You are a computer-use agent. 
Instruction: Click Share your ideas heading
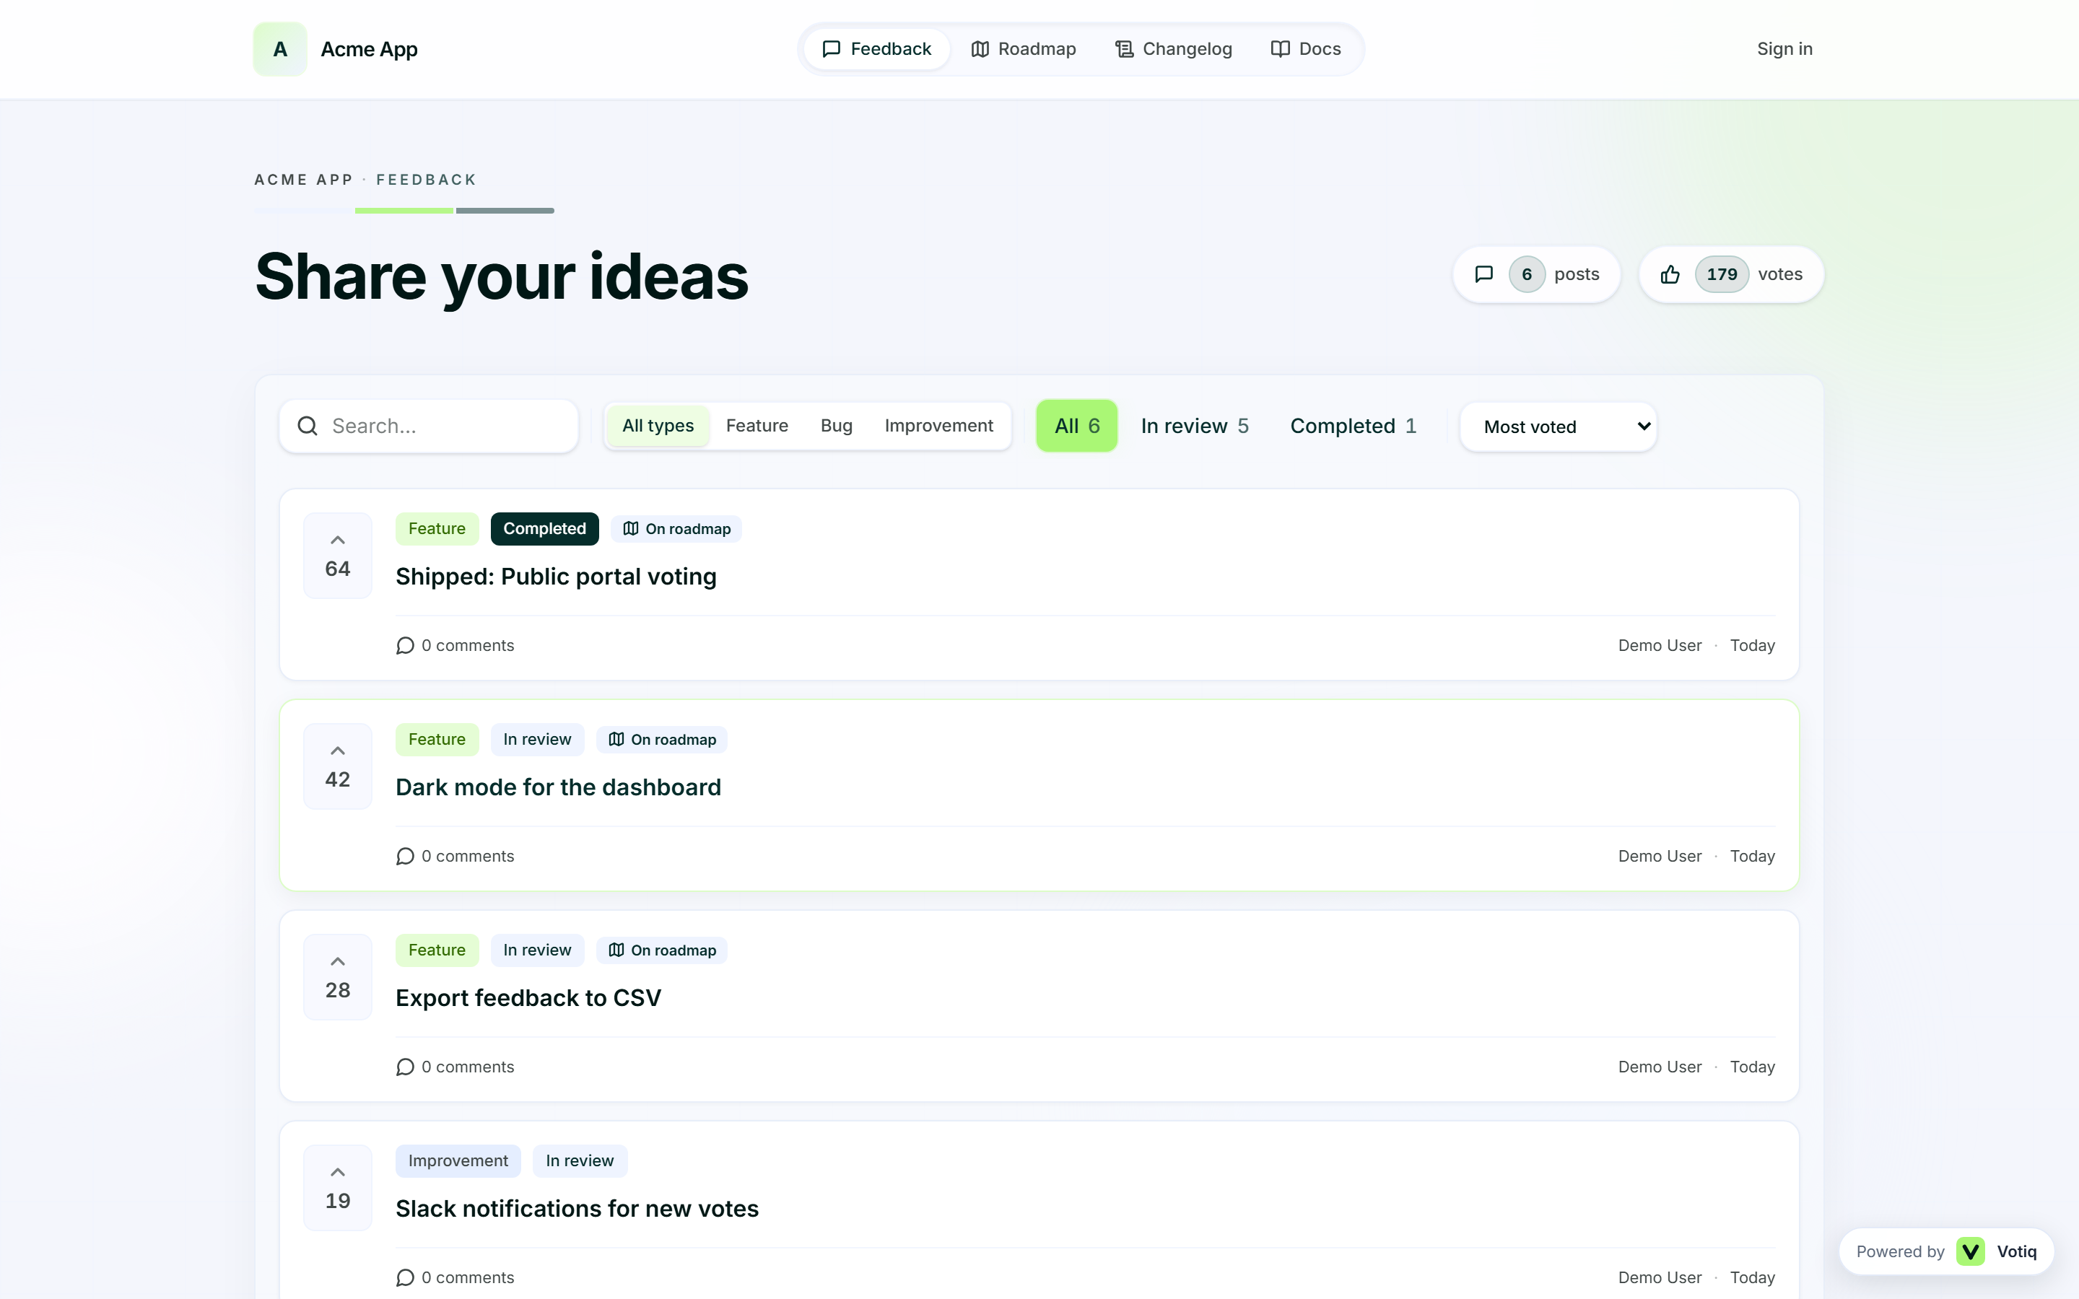[x=502, y=276]
